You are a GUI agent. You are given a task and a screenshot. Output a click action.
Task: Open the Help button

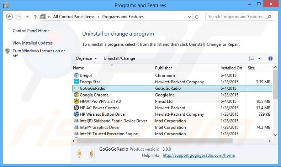click(270, 58)
